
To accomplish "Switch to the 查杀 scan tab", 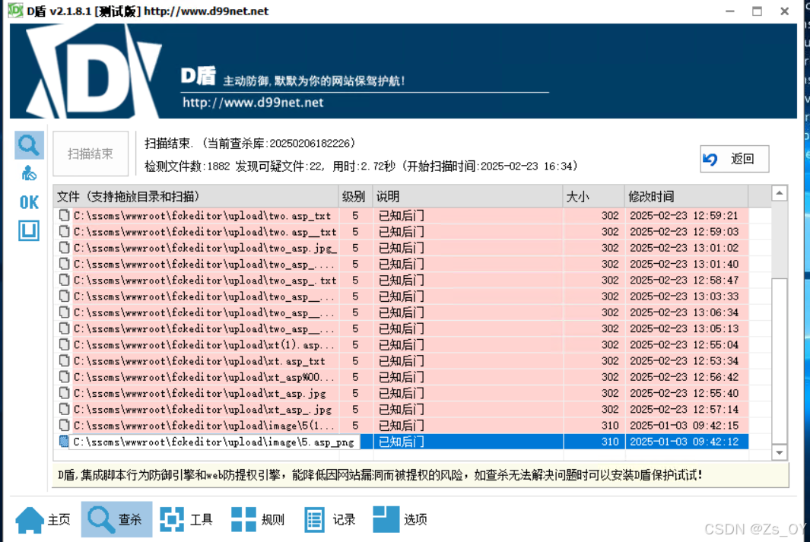I will pos(116,519).
